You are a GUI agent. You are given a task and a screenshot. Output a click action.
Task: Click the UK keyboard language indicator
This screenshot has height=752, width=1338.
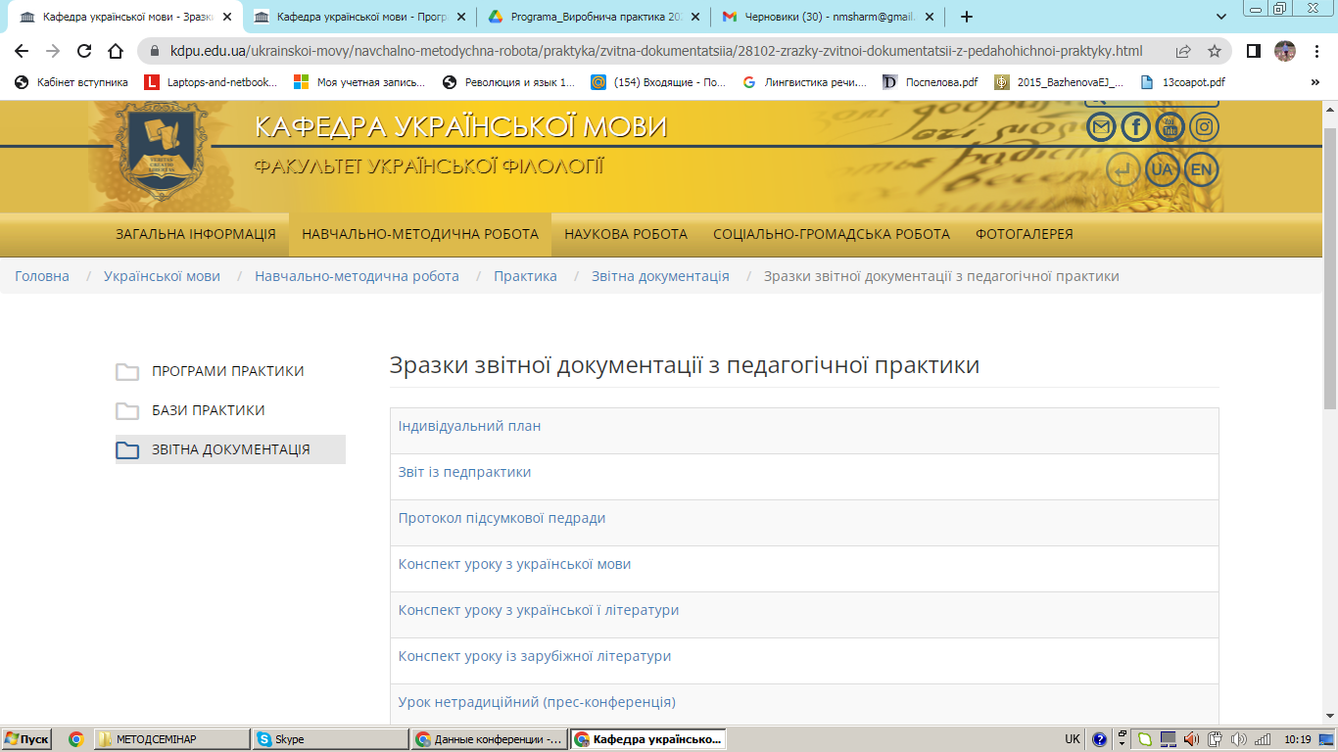tap(1073, 739)
